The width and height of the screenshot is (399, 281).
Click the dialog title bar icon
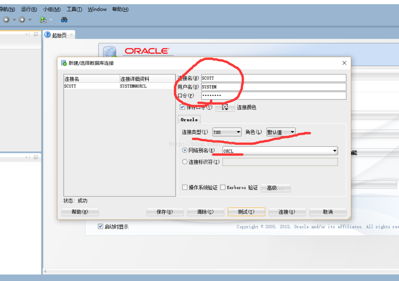[64, 63]
